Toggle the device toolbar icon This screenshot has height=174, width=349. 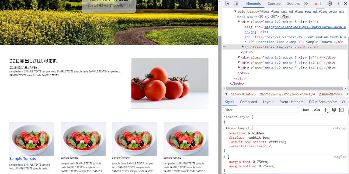236,4
